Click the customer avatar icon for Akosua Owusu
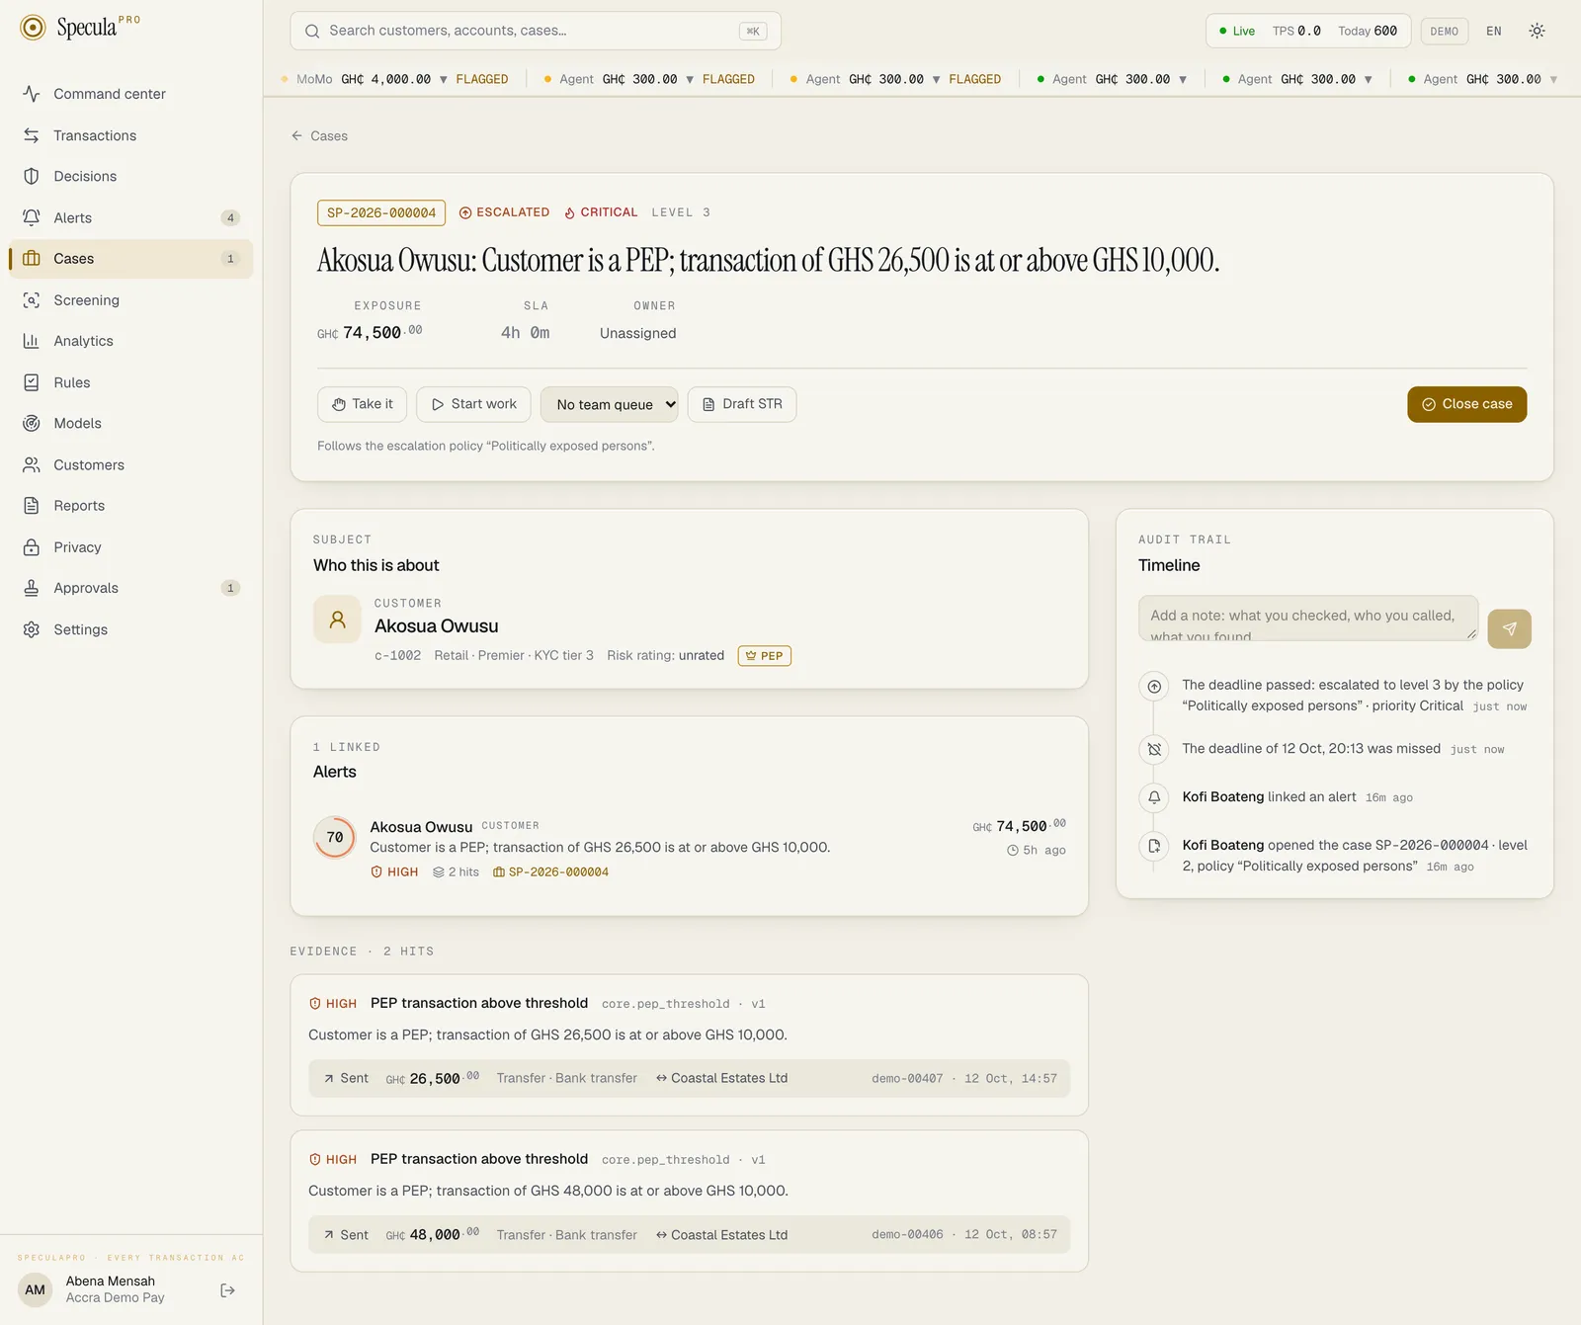The width and height of the screenshot is (1581, 1325). [x=337, y=620]
